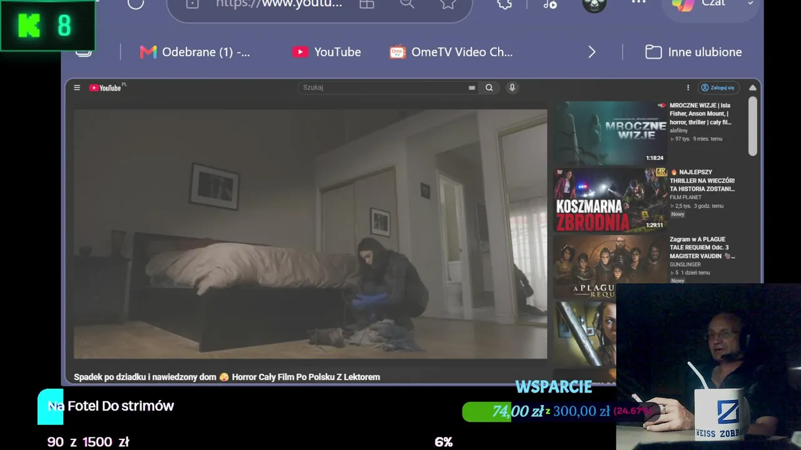Screen dimensions: 801x450
Task: Open the YouTube bookmark in favorites bar
Action: point(327,52)
